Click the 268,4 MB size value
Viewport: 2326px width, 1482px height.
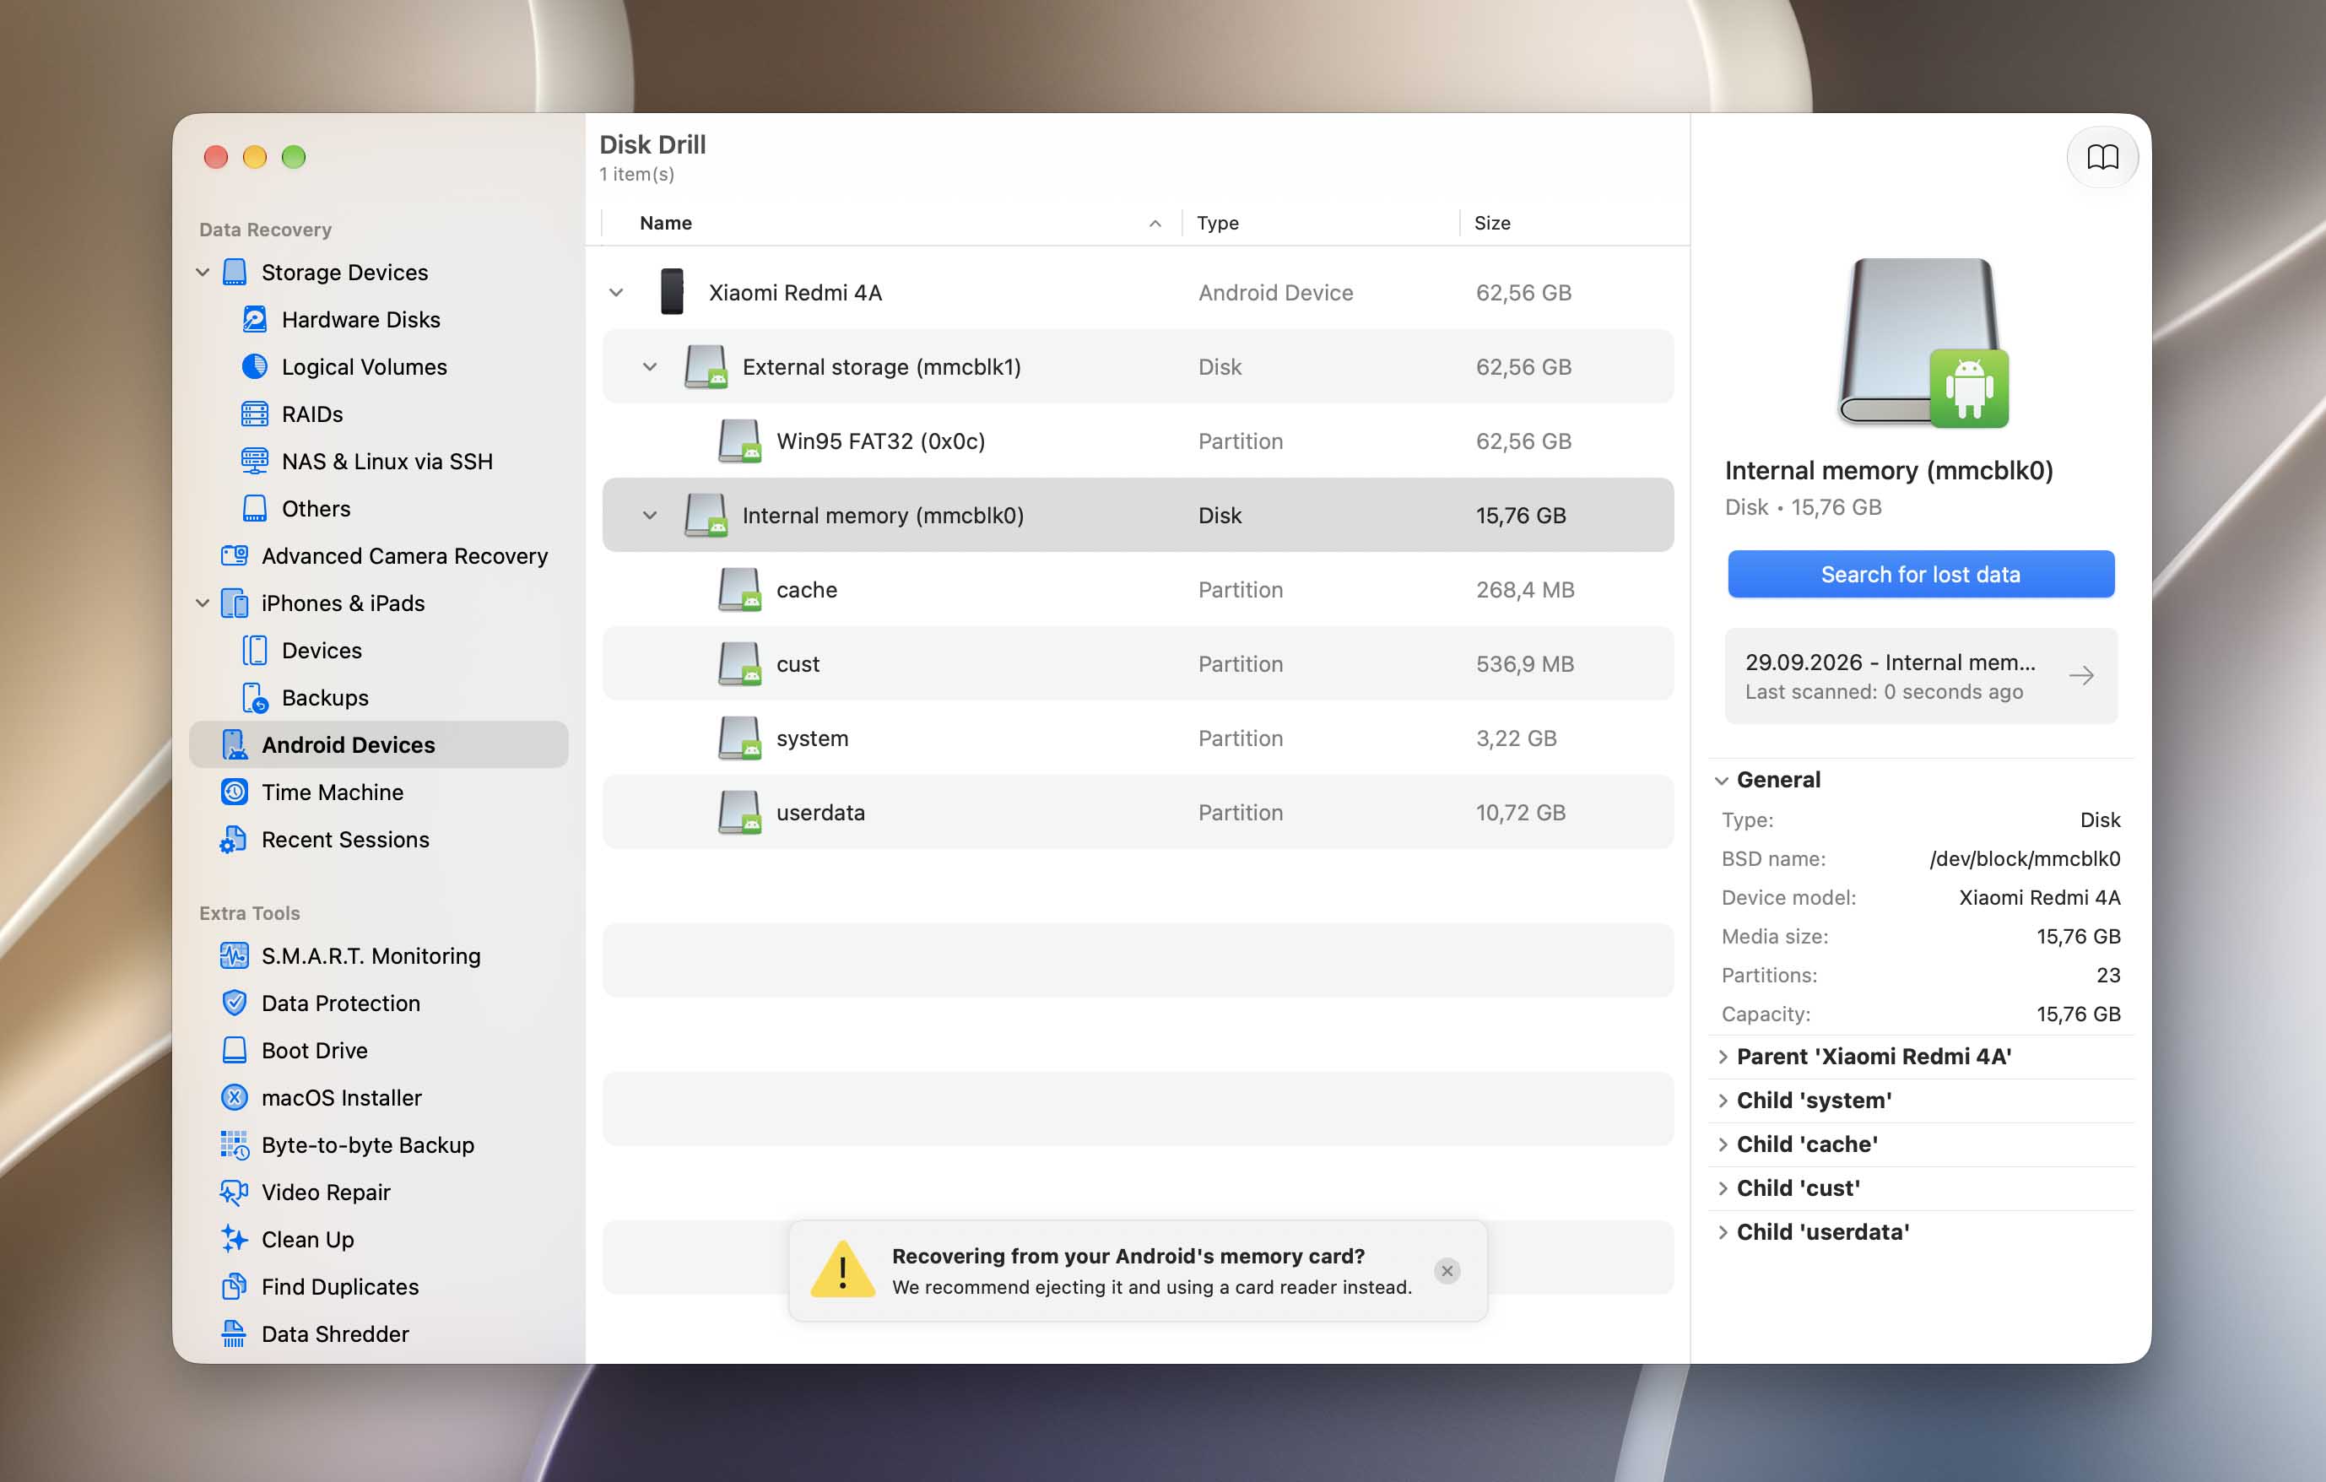1525,590
